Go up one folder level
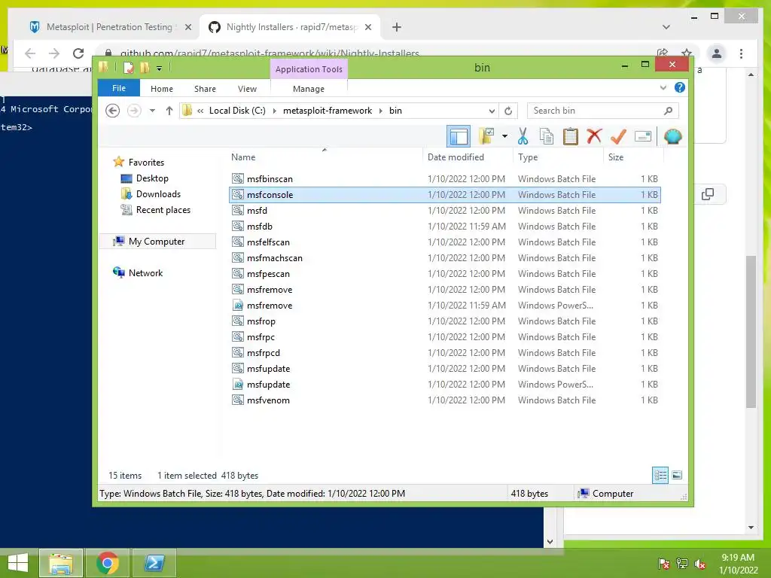This screenshot has width=771, height=578. pyautogui.click(x=169, y=111)
